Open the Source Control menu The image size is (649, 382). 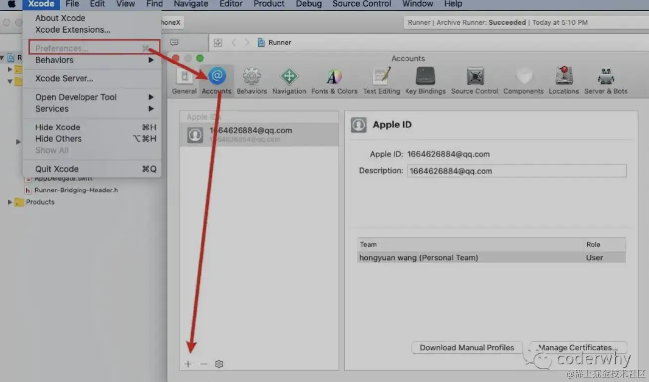click(x=362, y=4)
